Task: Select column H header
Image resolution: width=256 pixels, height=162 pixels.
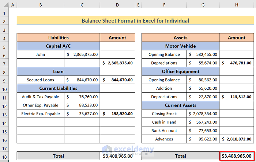Action: [237, 5]
